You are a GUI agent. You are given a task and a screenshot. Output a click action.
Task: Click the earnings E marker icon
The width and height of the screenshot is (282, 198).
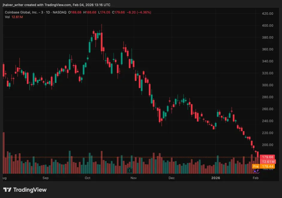(x=130, y=170)
